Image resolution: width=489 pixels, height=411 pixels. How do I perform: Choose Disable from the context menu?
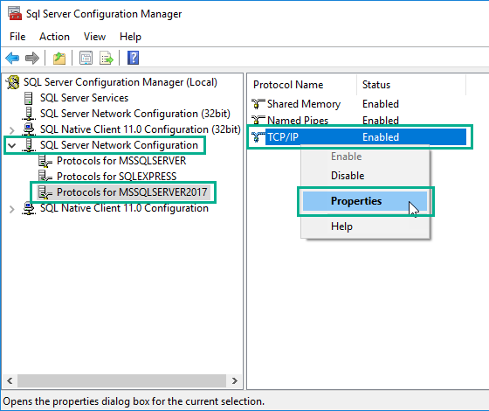pyautogui.click(x=365, y=176)
